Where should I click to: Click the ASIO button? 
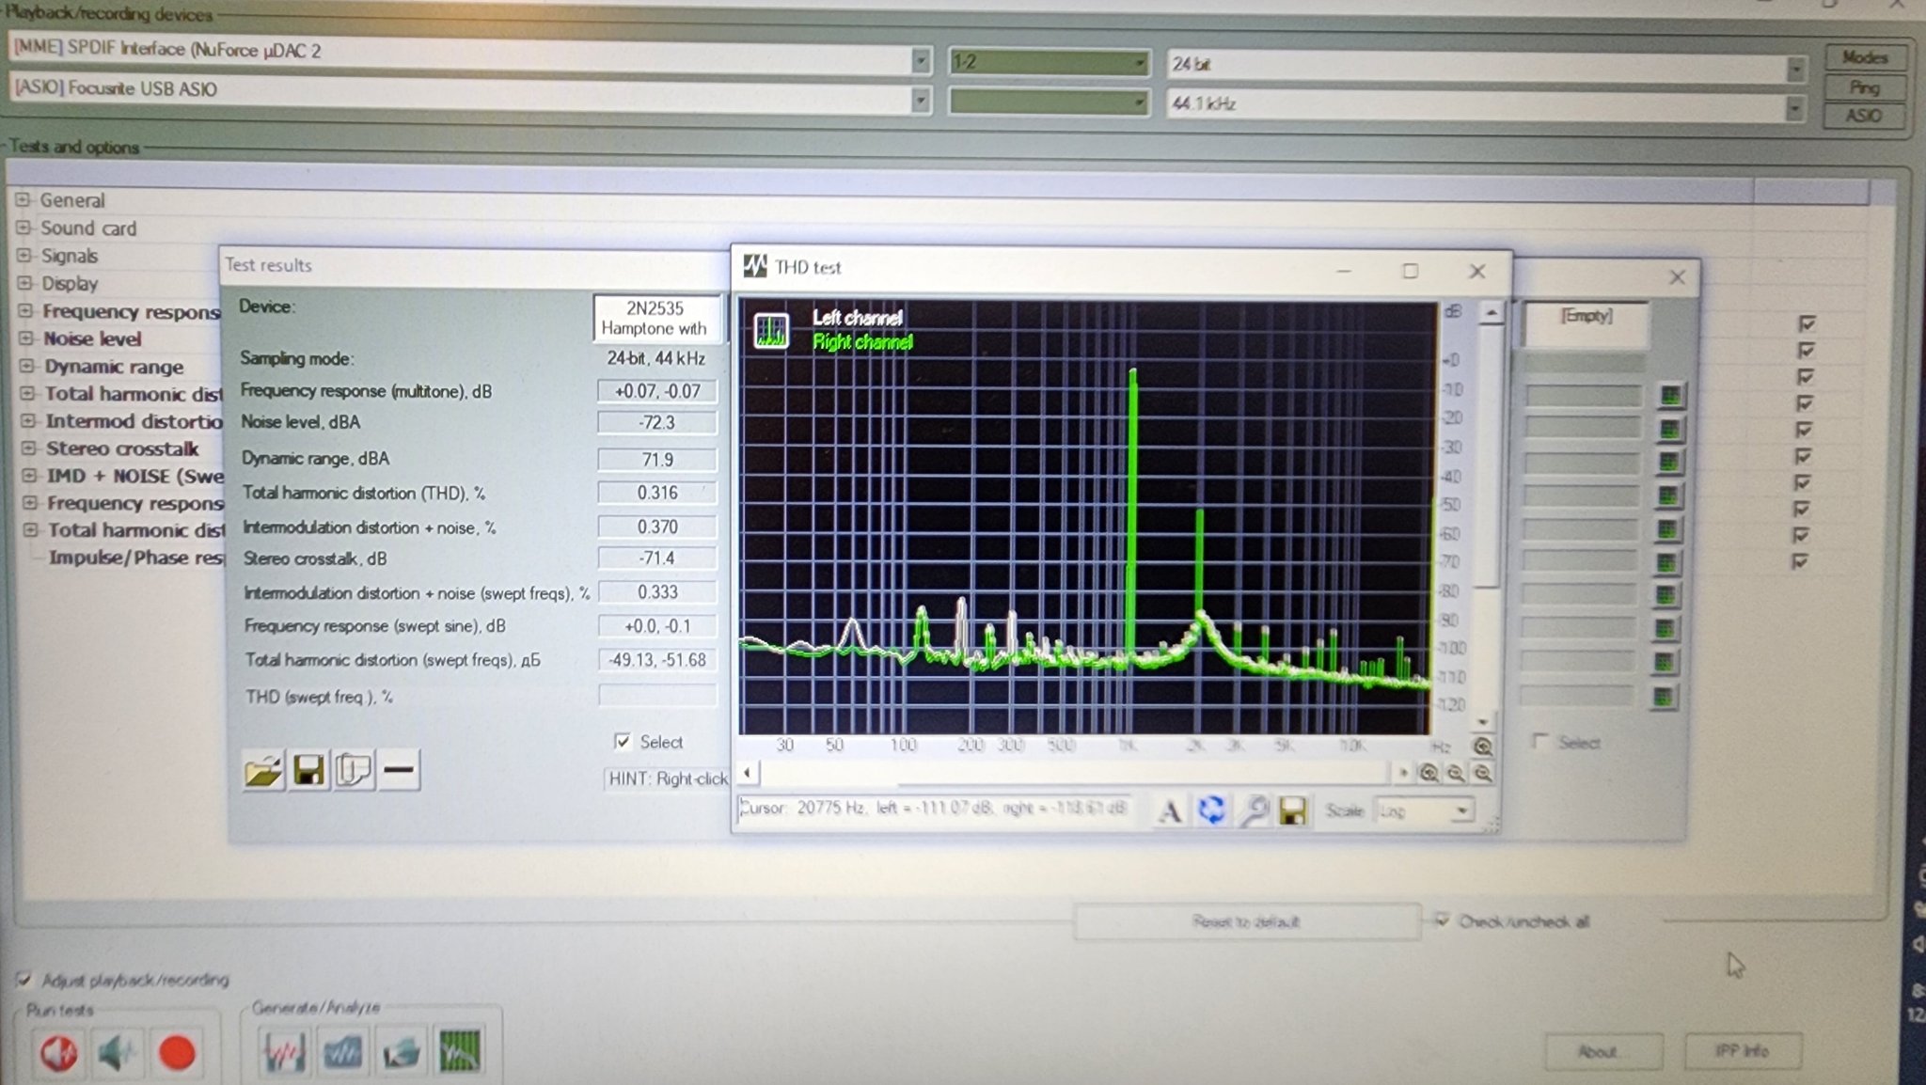pos(1864,116)
